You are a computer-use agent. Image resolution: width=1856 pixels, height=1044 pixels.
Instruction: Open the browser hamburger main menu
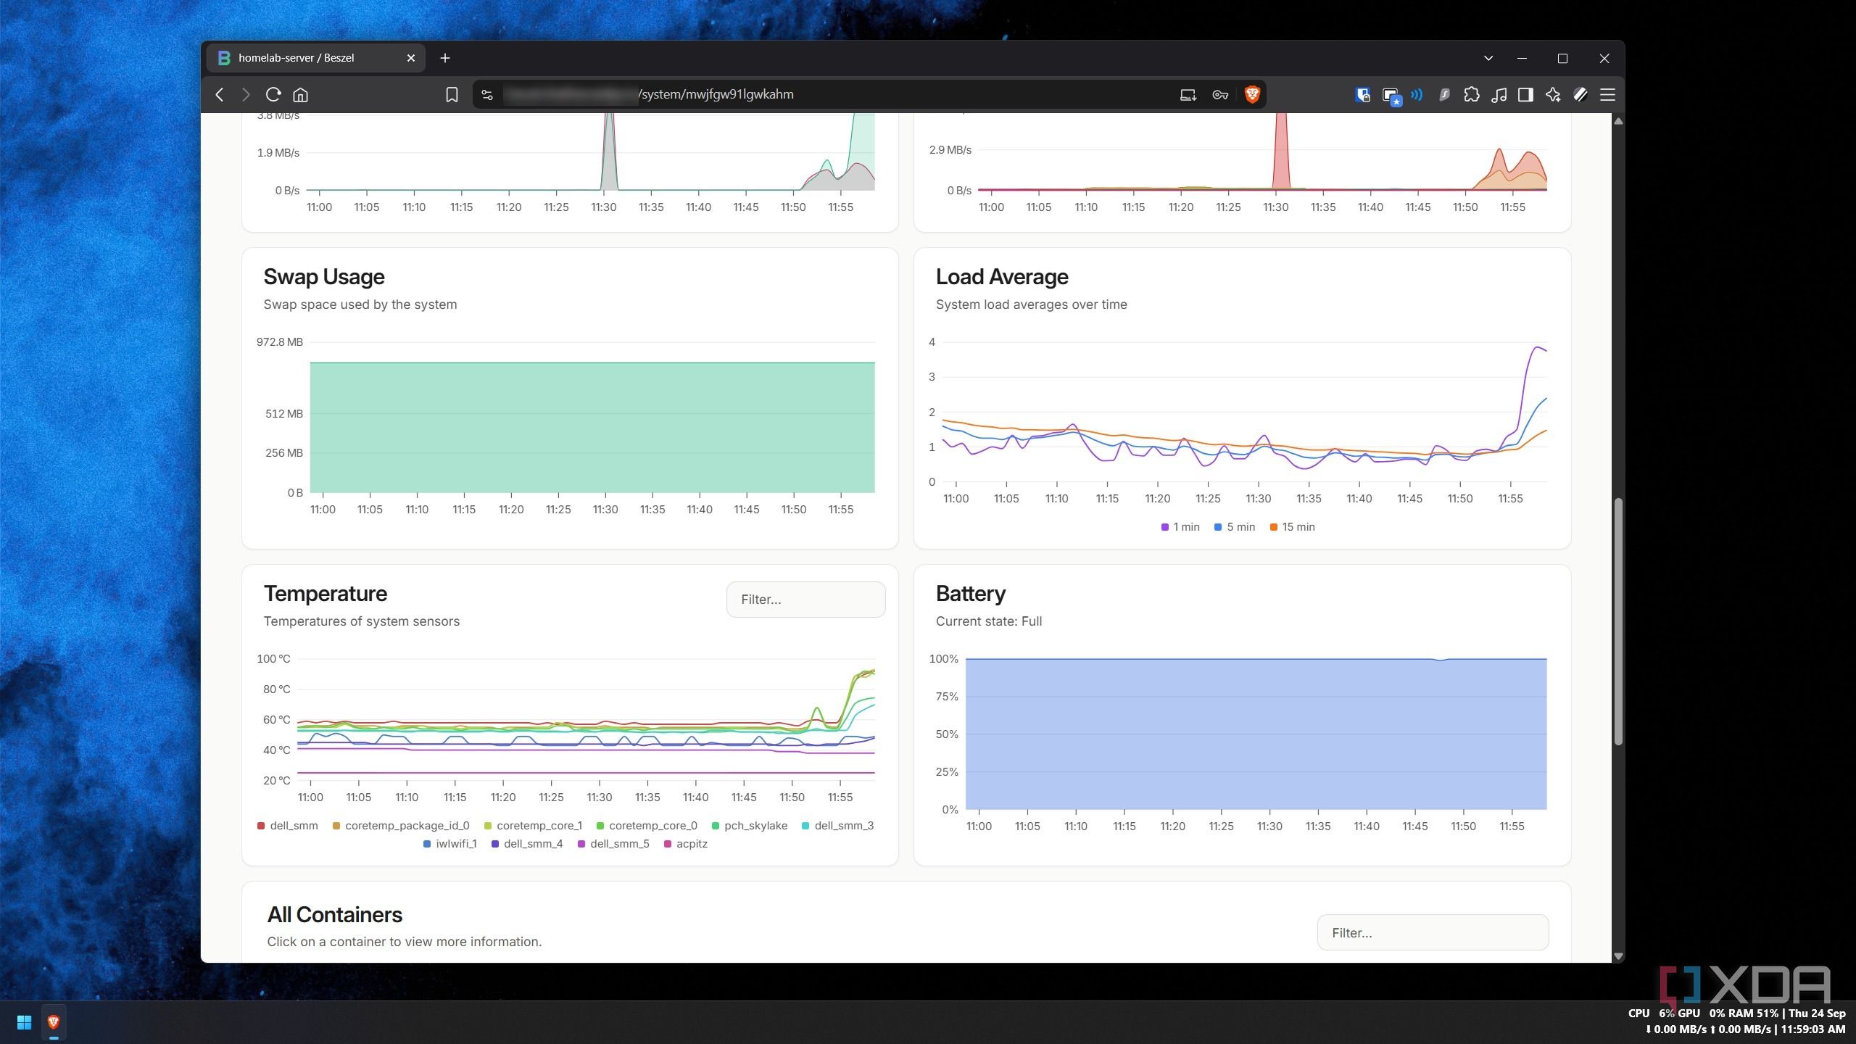pyautogui.click(x=1607, y=94)
